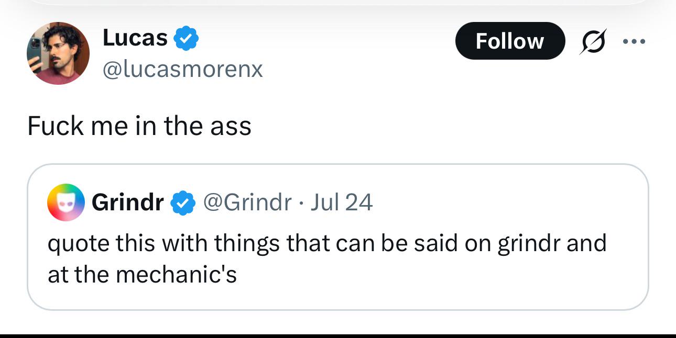Click the Grindr account name
Viewport: 676px width, 338px height.
[x=127, y=202]
